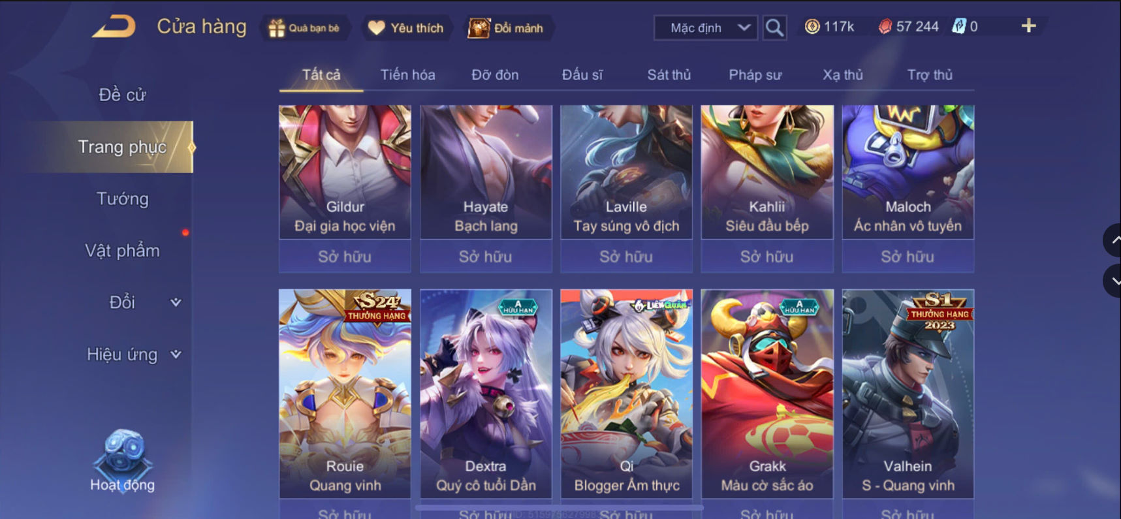The height and width of the screenshot is (519, 1121).
Task: Select the Dextra Quý cô tuổi Dần skin card
Action: (486, 394)
